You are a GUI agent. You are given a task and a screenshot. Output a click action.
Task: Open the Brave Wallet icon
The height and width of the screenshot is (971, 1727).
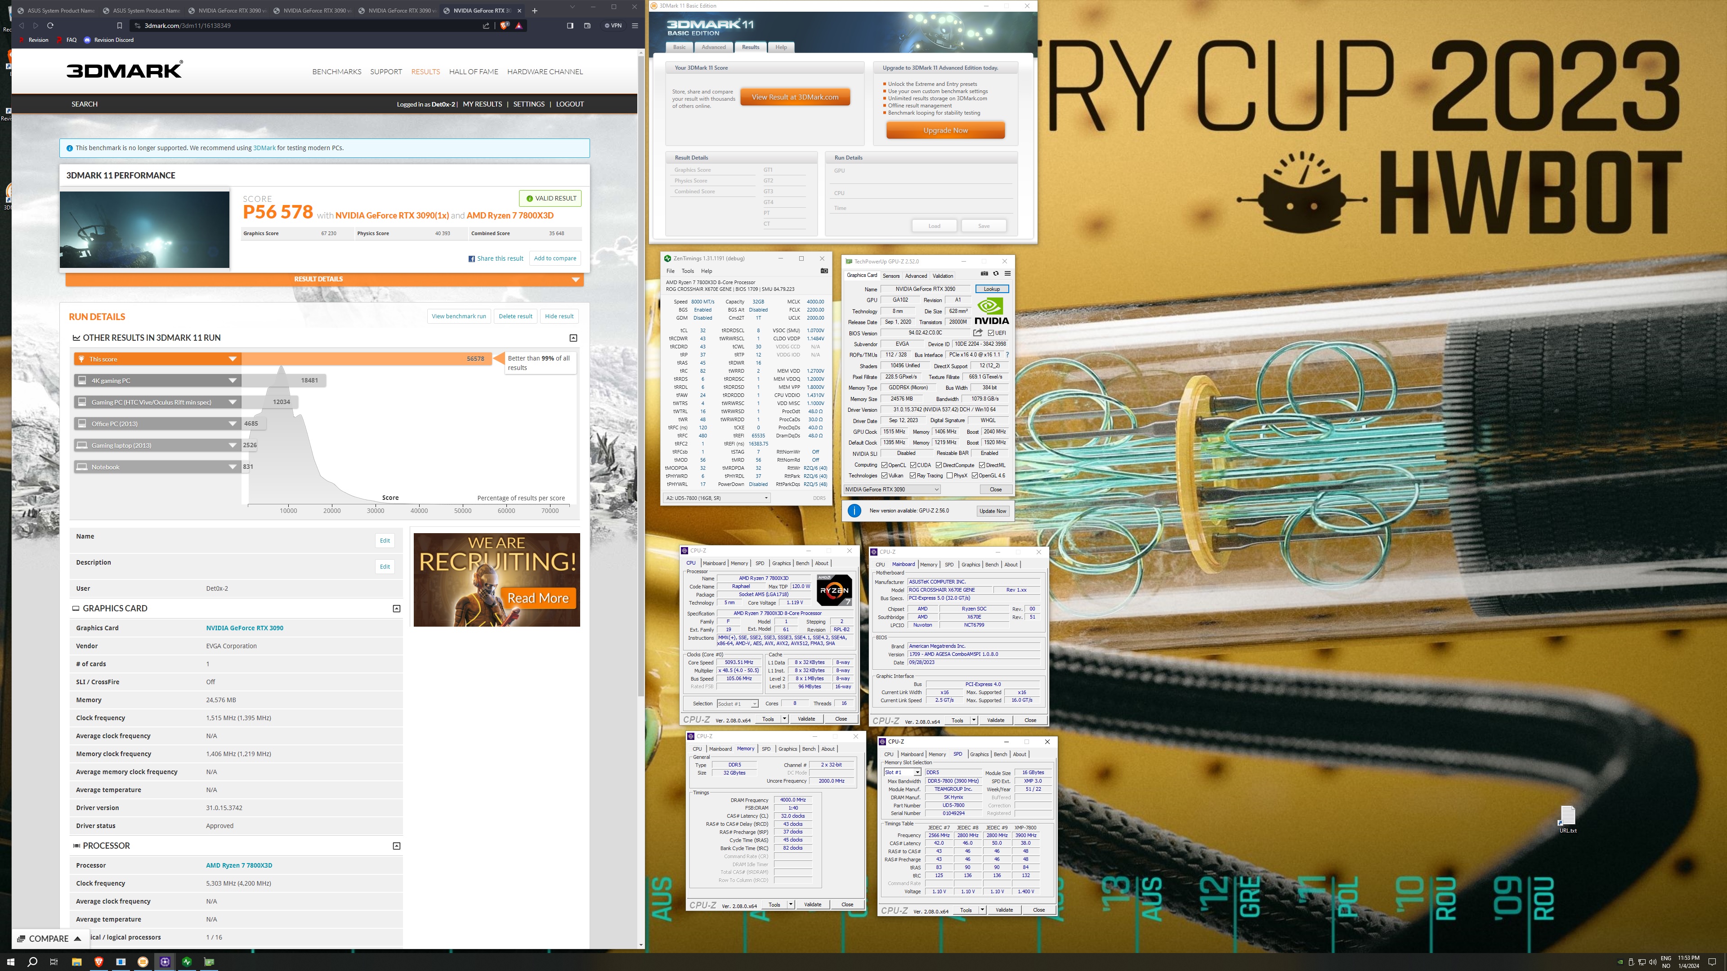[x=587, y=26]
